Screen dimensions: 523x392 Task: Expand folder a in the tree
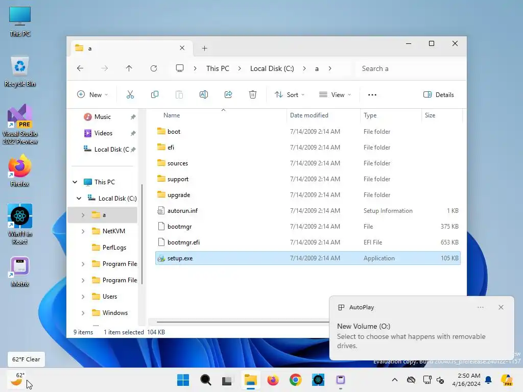83,215
